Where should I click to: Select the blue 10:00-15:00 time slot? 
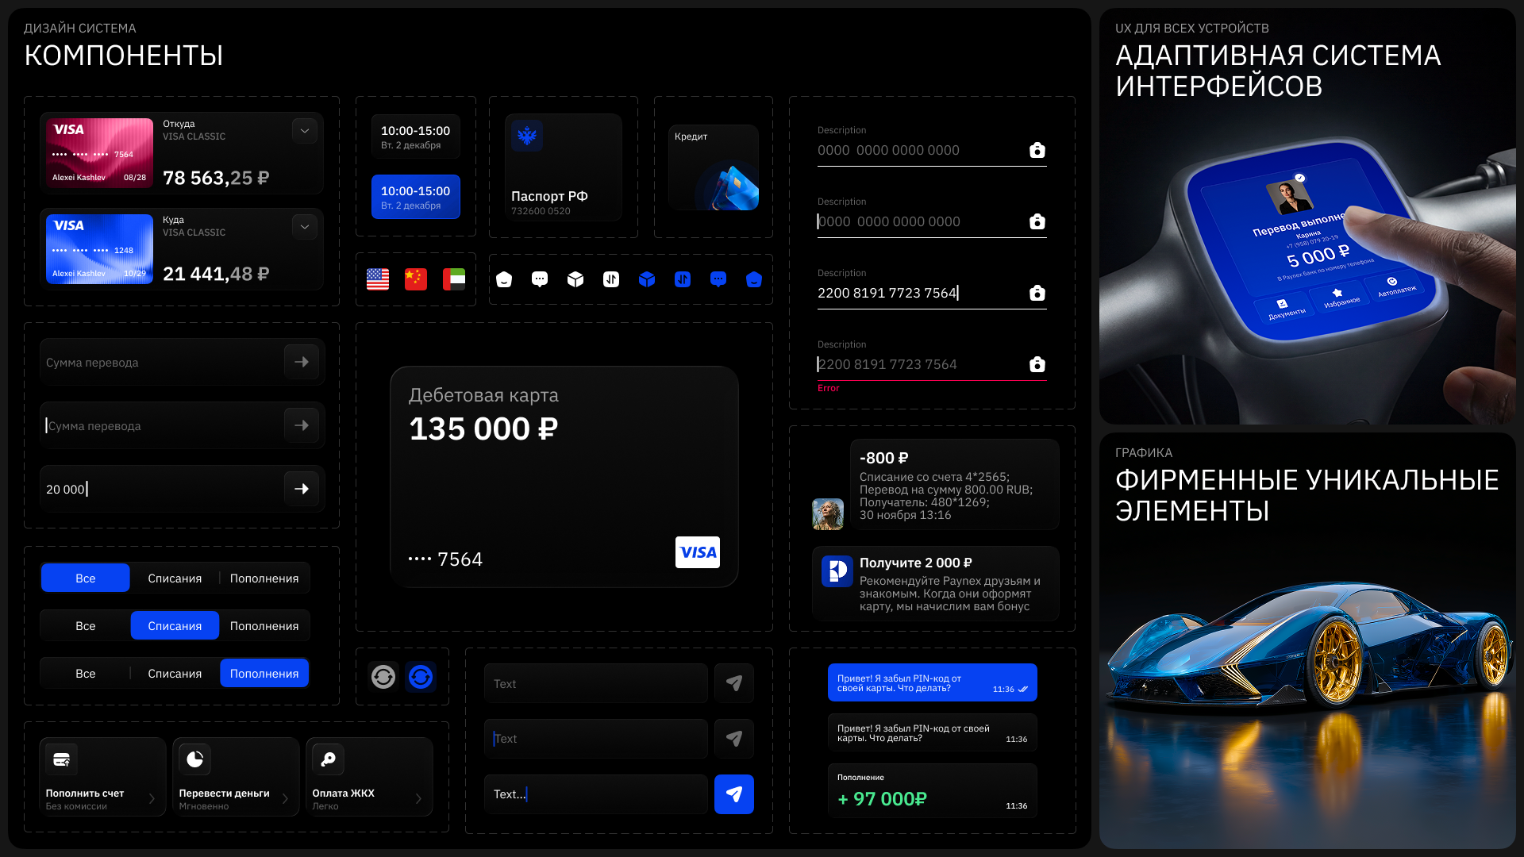click(415, 197)
